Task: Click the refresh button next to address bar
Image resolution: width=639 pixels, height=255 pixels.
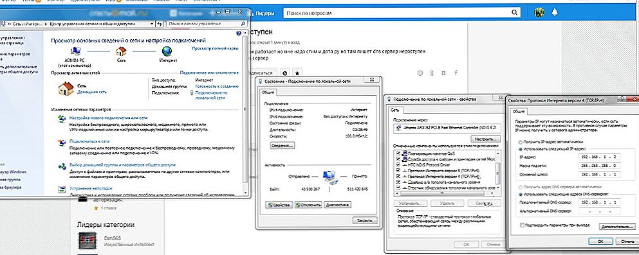Action: [160, 24]
